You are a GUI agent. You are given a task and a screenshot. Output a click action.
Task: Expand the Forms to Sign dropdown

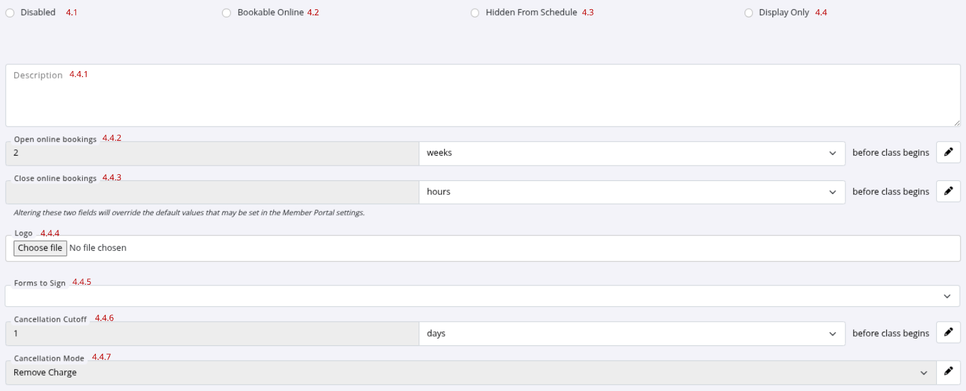(482, 296)
